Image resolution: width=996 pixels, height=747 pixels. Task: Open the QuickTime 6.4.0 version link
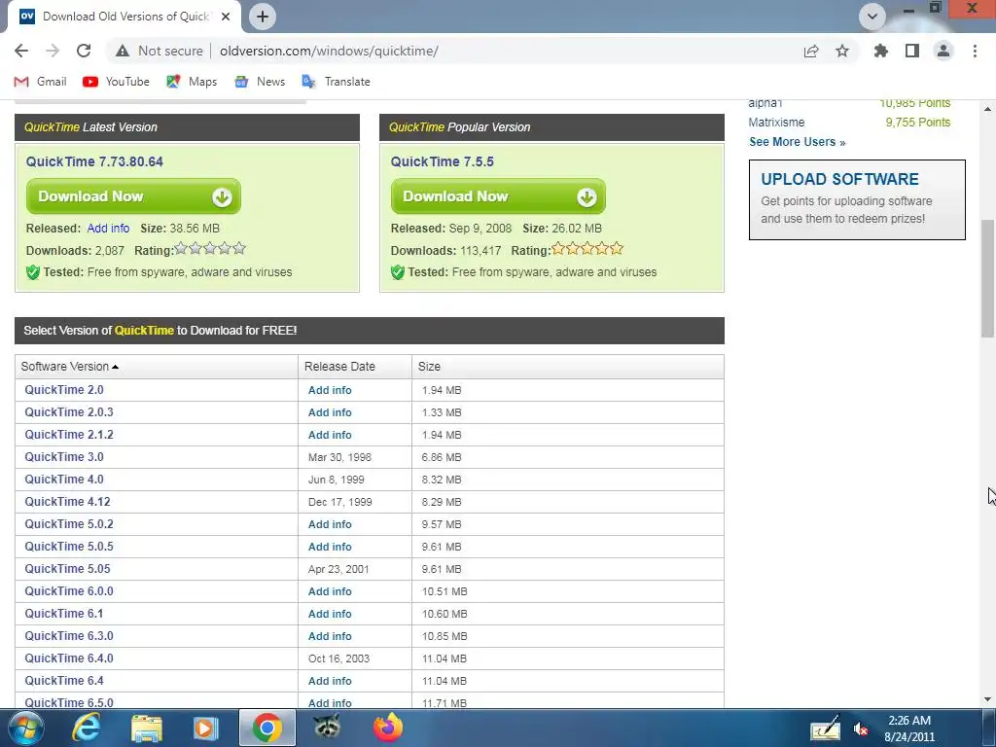tap(69, 658)
